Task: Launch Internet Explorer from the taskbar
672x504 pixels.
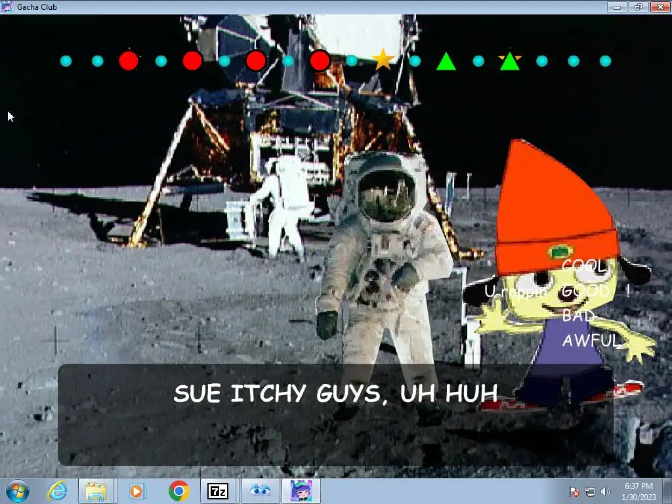Action: coord(57,491)
